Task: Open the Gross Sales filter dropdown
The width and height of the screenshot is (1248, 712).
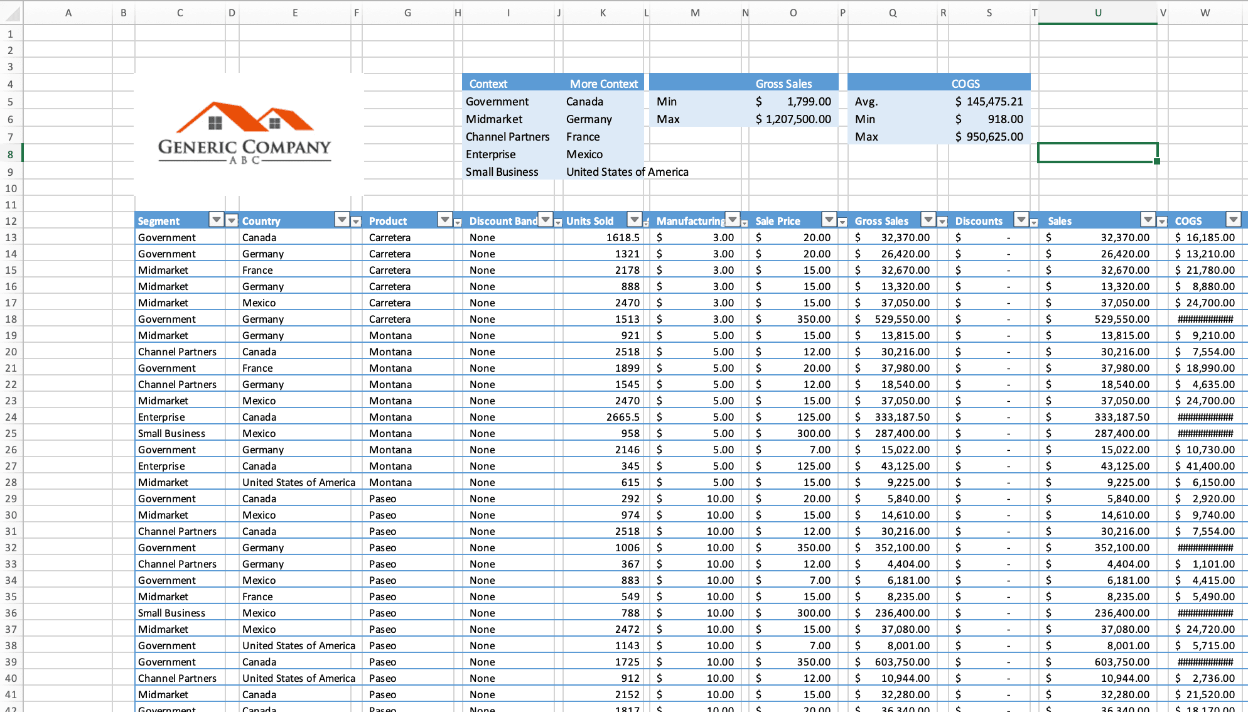Action: pyautogui.click(x=928, y=220)
